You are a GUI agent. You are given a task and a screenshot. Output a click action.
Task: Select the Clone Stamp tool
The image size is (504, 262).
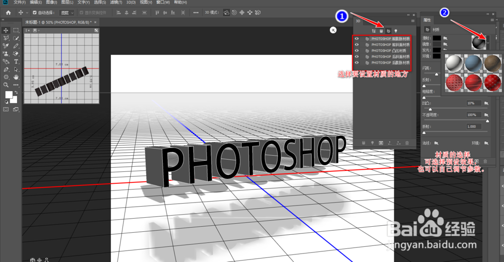(6, 54)
